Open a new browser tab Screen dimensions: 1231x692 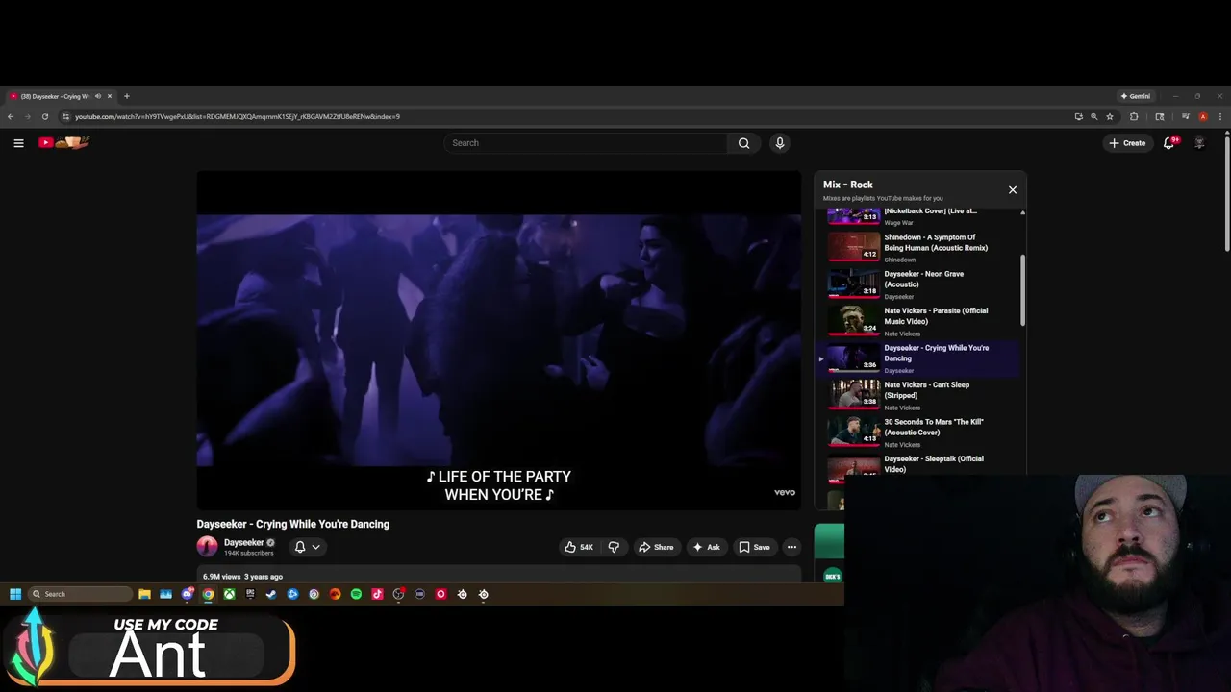pyautogui.click(x=126, y=96)
